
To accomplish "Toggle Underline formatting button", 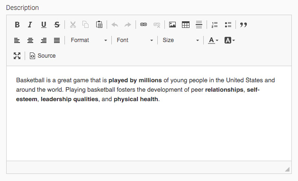I will [44, 25].
